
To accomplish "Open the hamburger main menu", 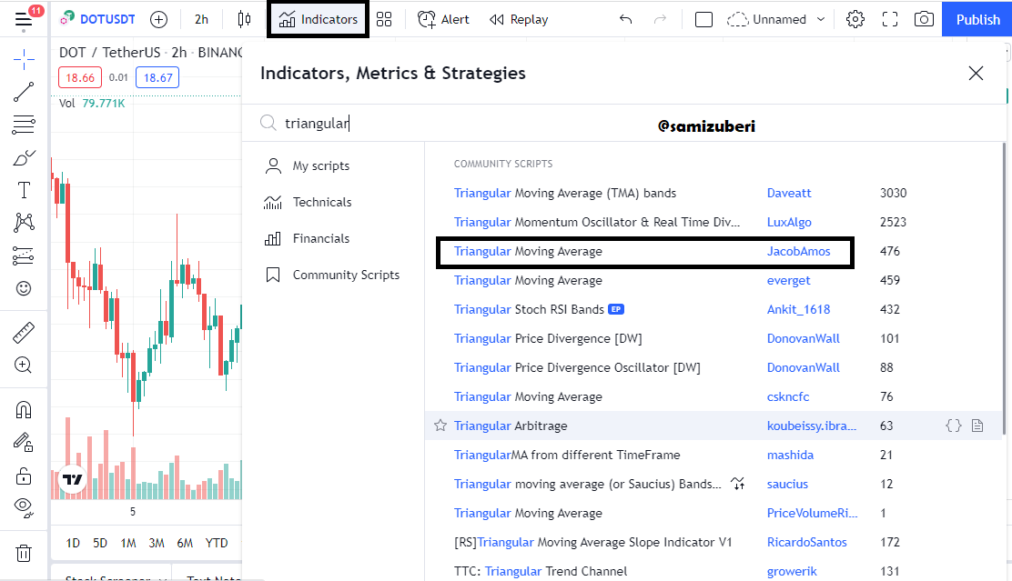I will click(24, 20).
